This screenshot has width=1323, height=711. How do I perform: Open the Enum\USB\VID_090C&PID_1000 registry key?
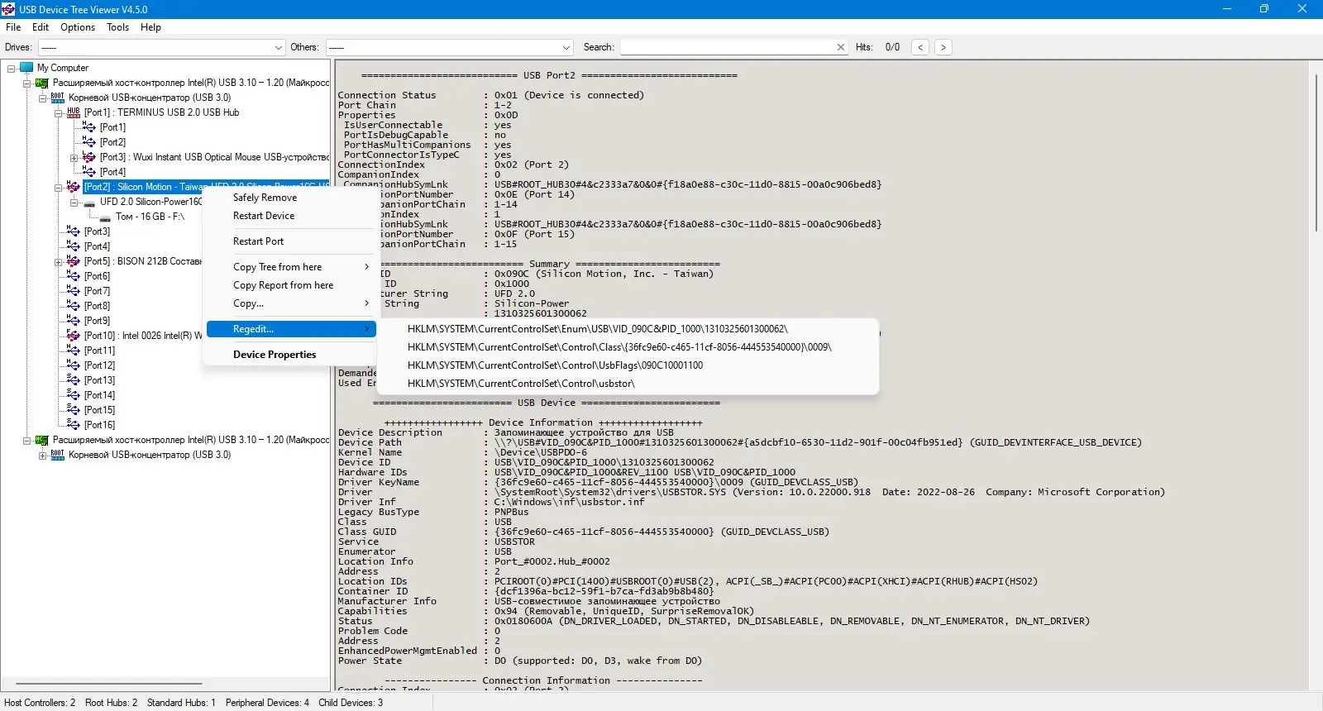[x=628, y=329]
